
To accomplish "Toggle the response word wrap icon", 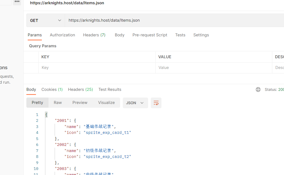I will (156, 103).
